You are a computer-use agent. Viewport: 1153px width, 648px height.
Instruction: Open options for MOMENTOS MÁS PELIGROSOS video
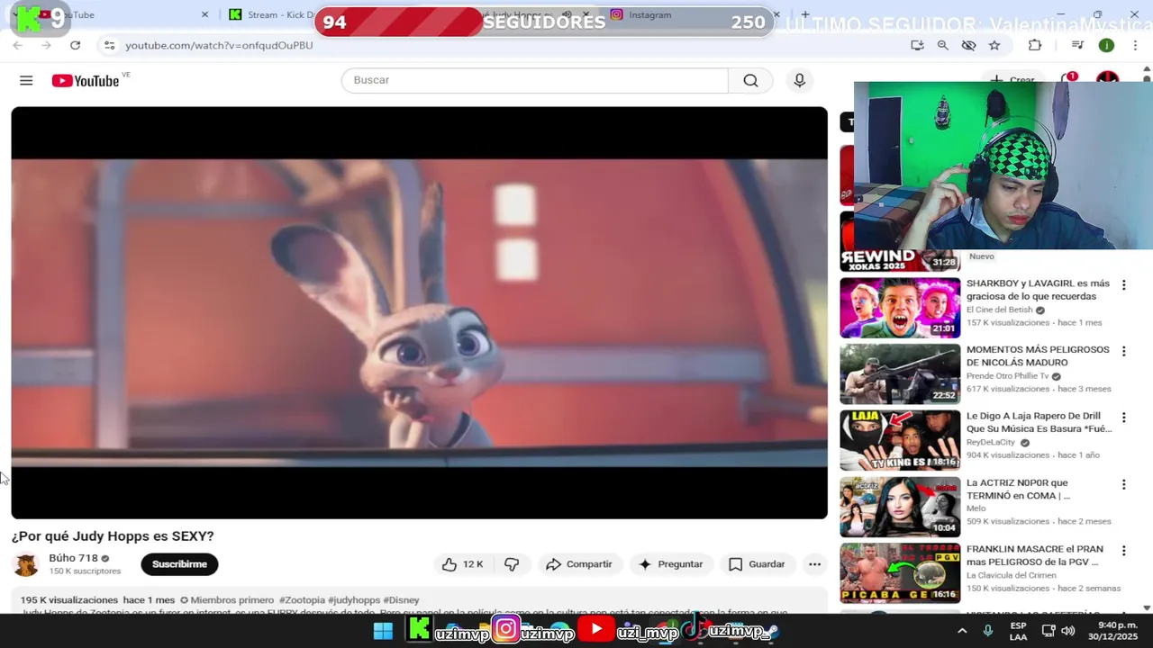(1123, 351)
